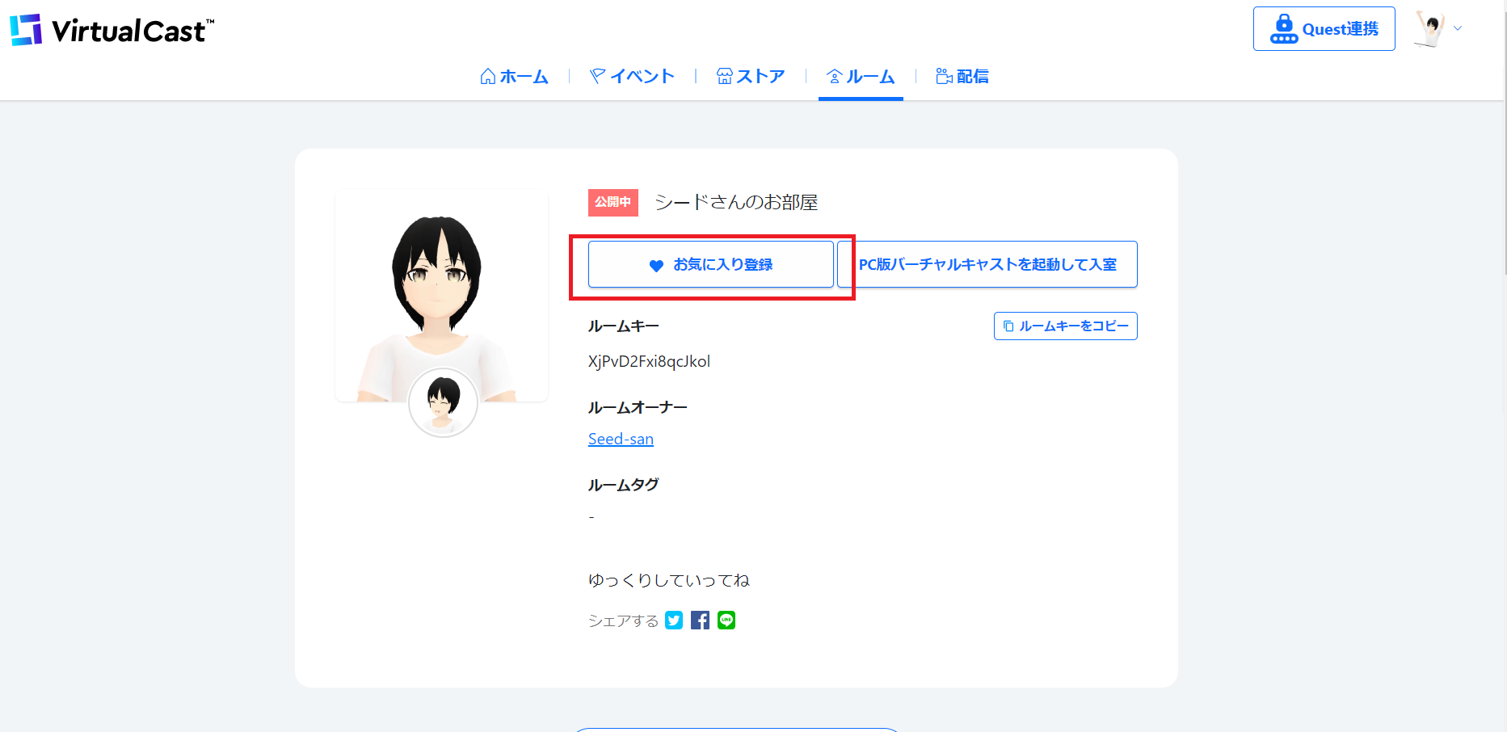Click the room title シードさんのお部屋
Screen dimensions: 1507x732
pos(736,202)
